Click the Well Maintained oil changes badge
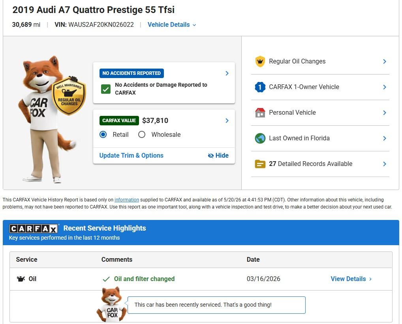This screenshot has height=324, width=402. (x=69, y=95)
